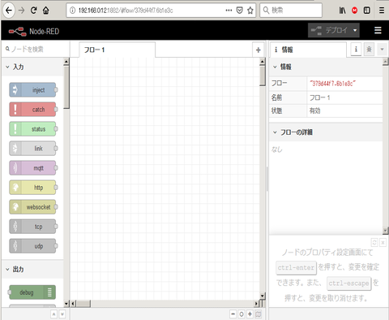Click the info sidebar scroll down arrow

click(x=386, y=231)
